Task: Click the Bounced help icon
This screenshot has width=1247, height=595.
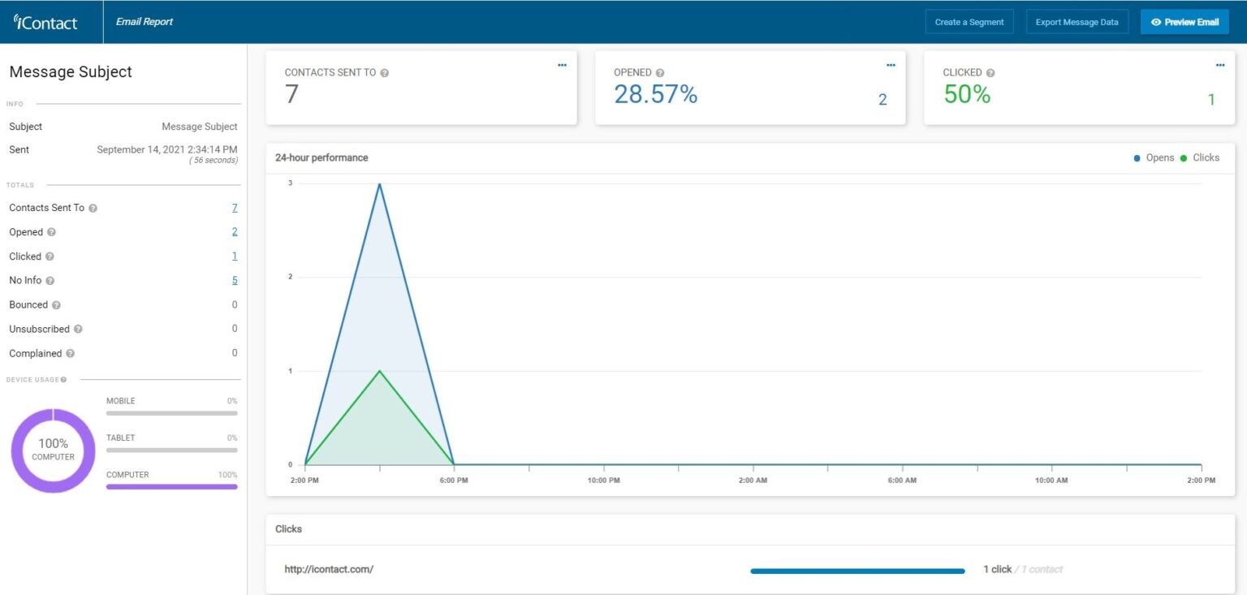Action: 57,305
